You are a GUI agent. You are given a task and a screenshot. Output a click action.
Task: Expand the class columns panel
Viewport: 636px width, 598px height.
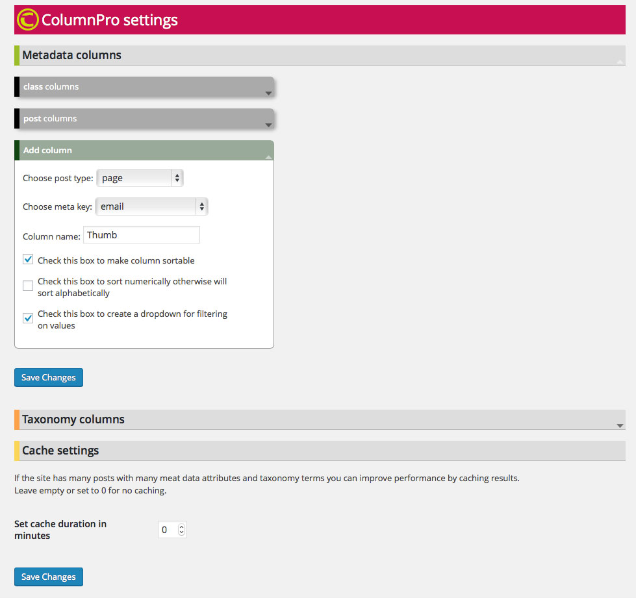point(144,87)
